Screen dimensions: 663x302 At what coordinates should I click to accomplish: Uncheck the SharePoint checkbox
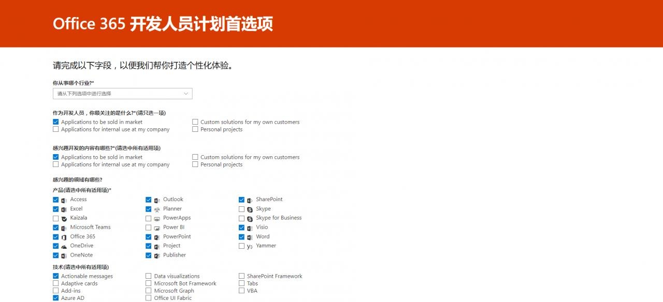coord(241,200)
